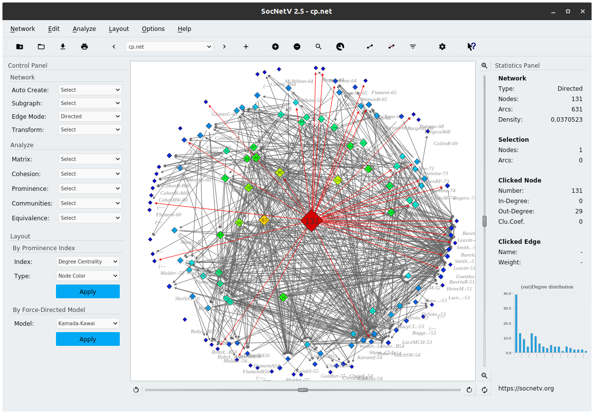Save the current network
The width and height of the screenshot is (596, 416).
pos(62,46)
